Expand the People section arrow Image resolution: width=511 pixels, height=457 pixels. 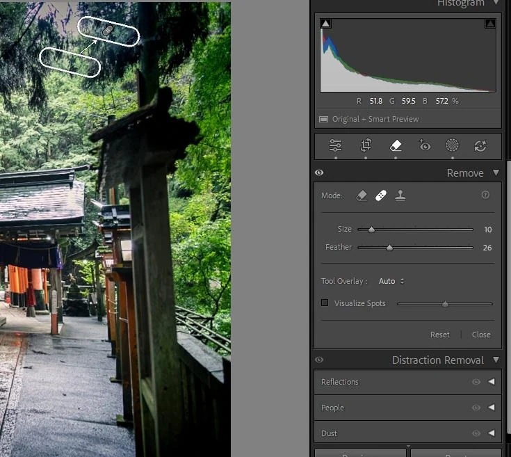[x=492, y=407]
